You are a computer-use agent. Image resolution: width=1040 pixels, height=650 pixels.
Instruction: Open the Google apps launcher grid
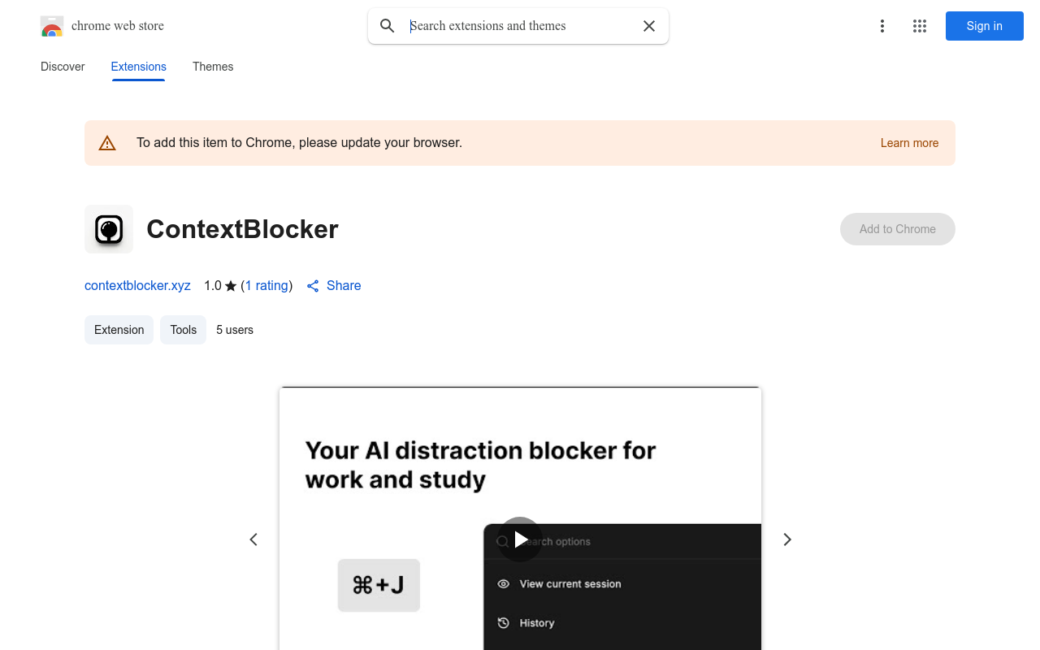point(920,26)
